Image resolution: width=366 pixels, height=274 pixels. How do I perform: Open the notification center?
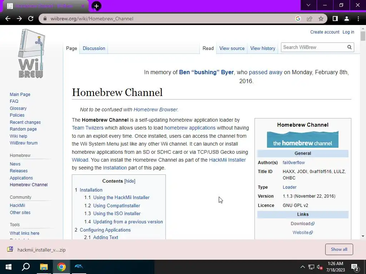[355, 267]
